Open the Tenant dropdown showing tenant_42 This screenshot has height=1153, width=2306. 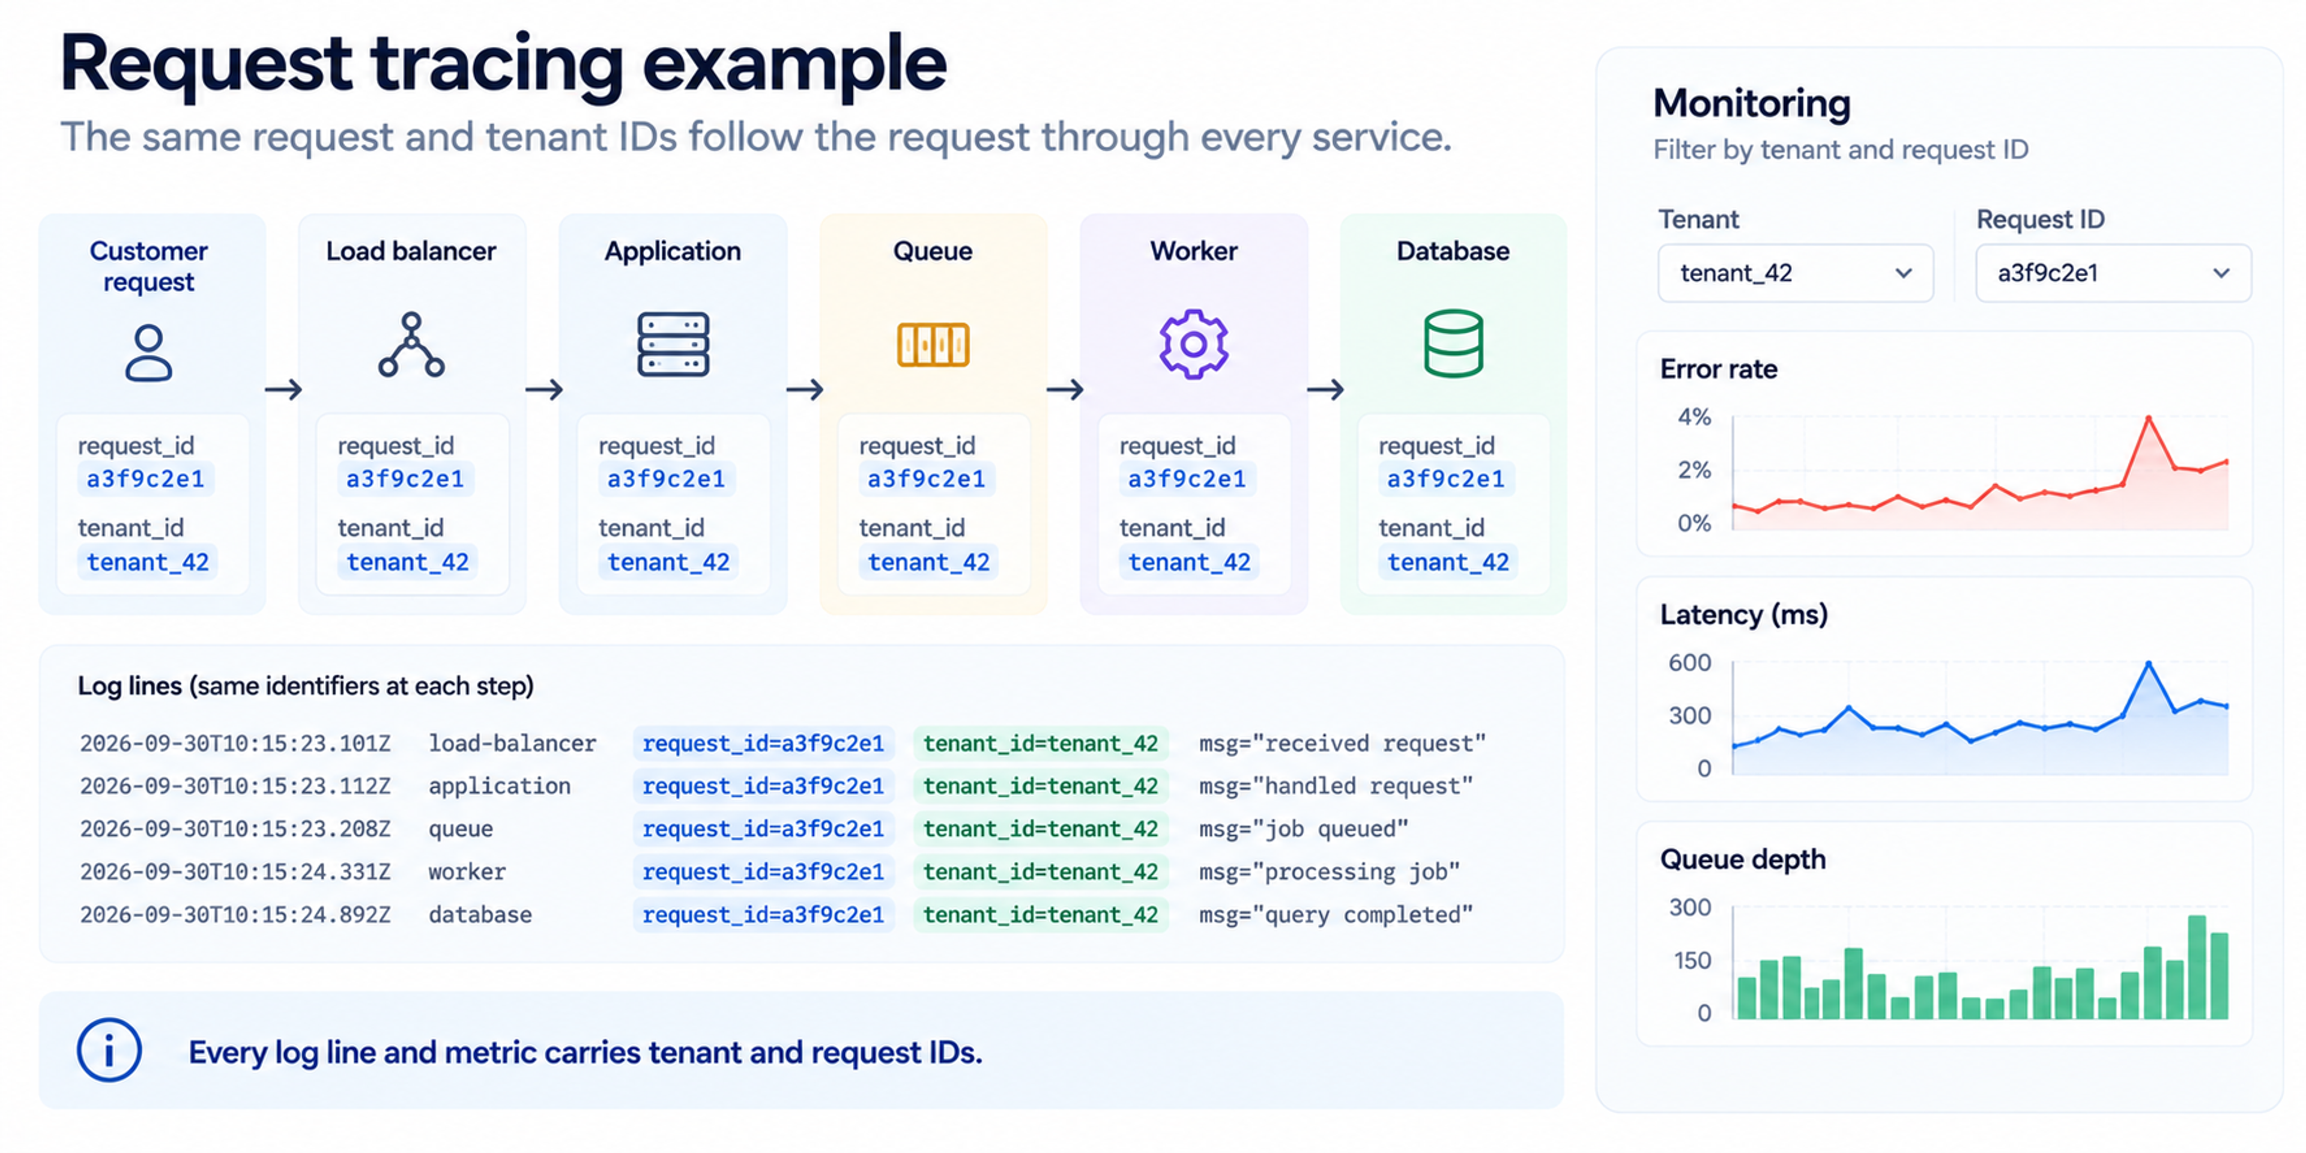(x=1795, y=273)
